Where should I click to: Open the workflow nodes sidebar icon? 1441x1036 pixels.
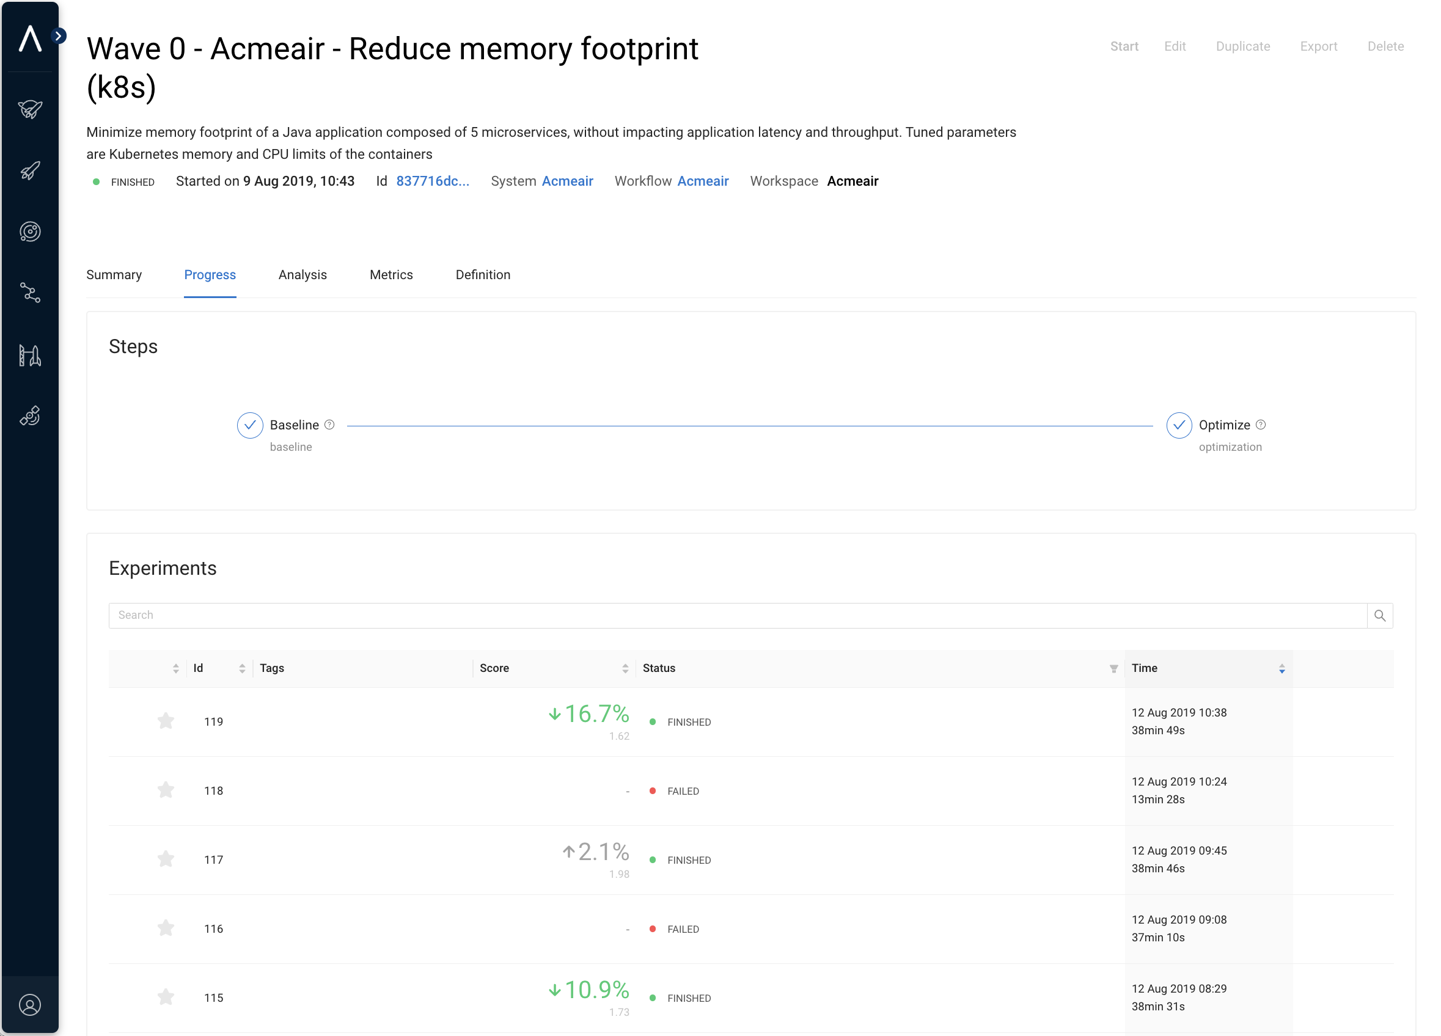click(x=30, y=293)
